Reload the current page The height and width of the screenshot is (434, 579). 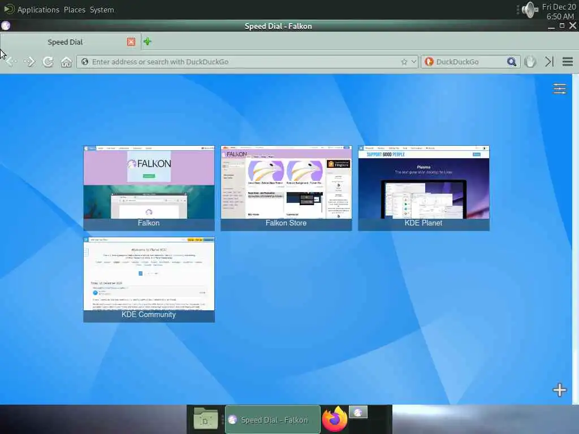48,62
